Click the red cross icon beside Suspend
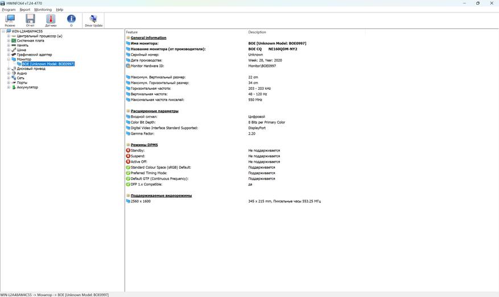 128,156
